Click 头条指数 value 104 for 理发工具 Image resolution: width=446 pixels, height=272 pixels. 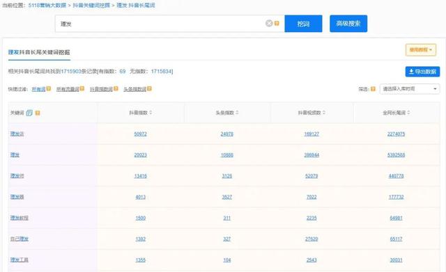pyautogui.click(x=227, y=259)
